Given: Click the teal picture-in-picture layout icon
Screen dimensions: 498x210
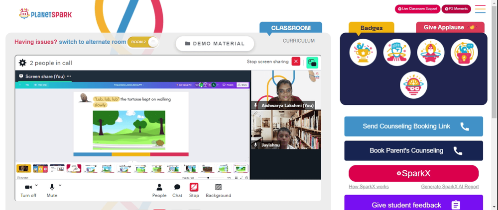Looking at the screenshot, I should [x=312, y=63].
